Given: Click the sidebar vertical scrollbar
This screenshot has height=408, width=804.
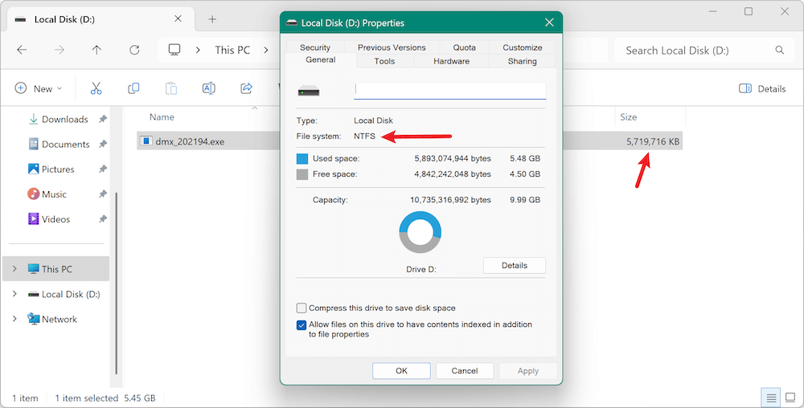Looking at the screenshot, I should tap(117, 283).
